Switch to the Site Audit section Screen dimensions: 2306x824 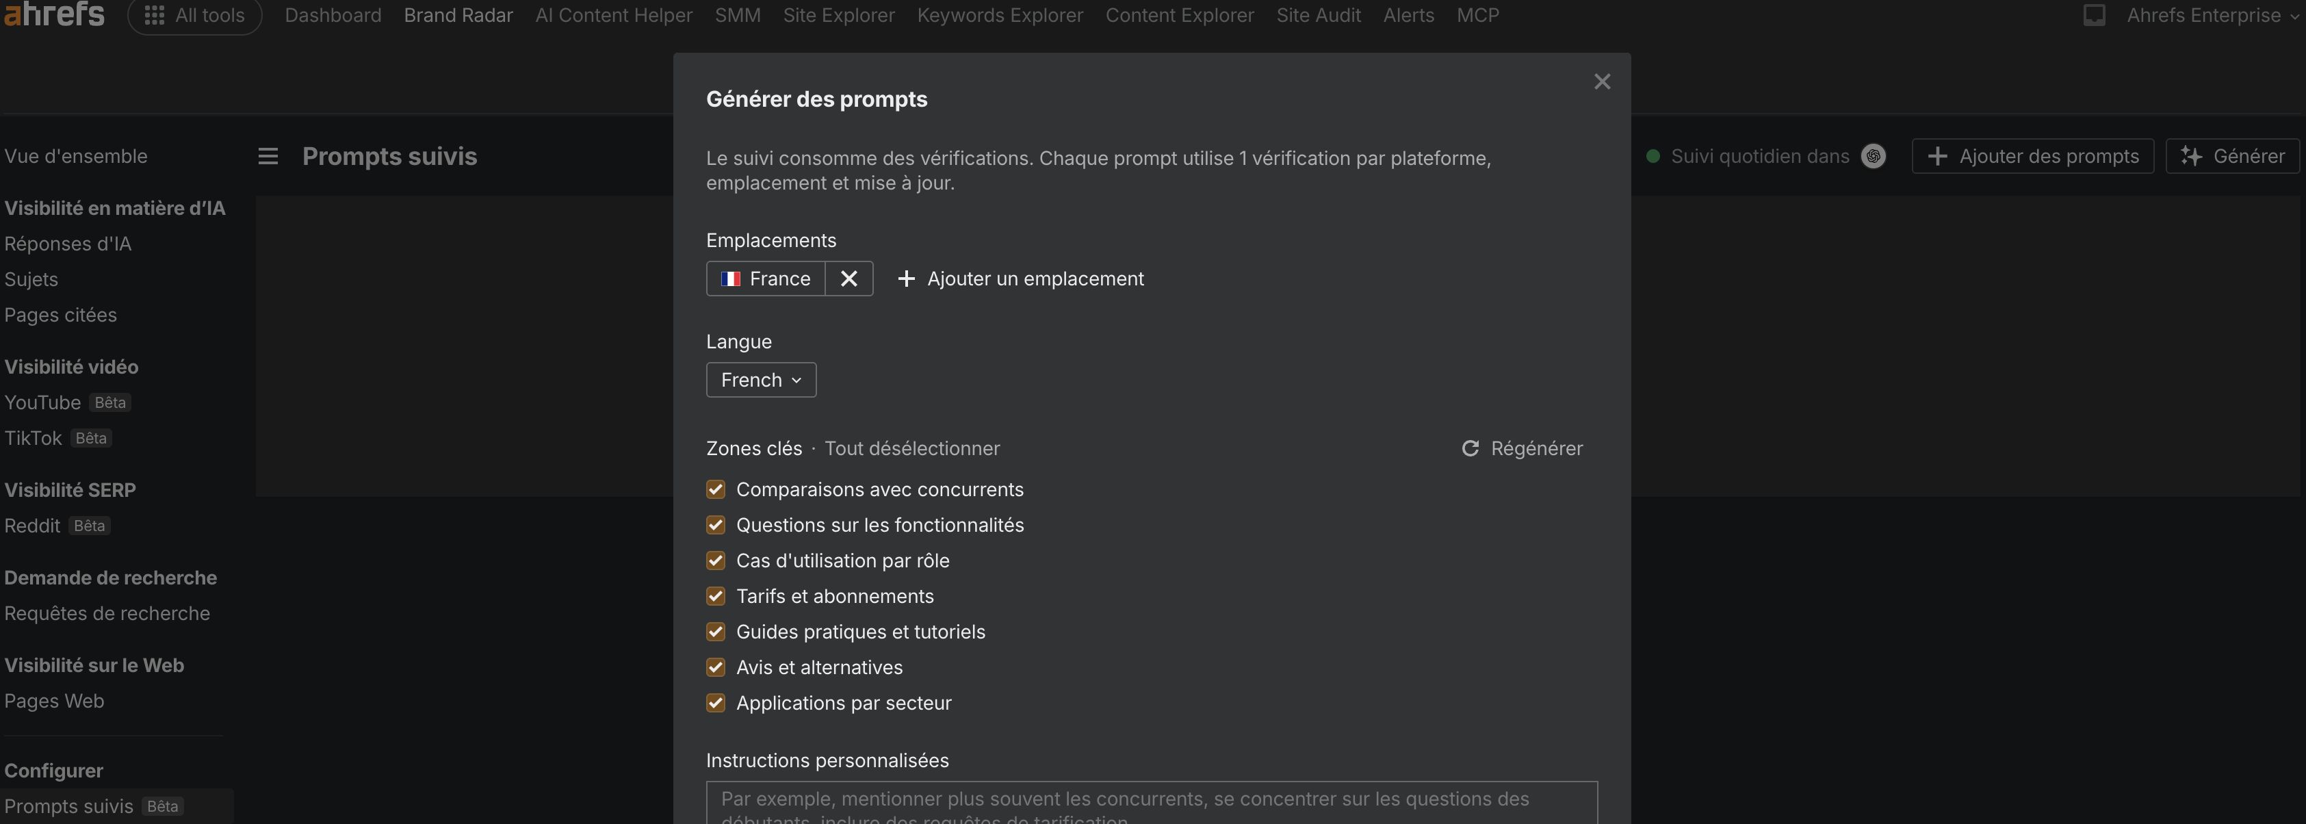(x=1318, y=14)
